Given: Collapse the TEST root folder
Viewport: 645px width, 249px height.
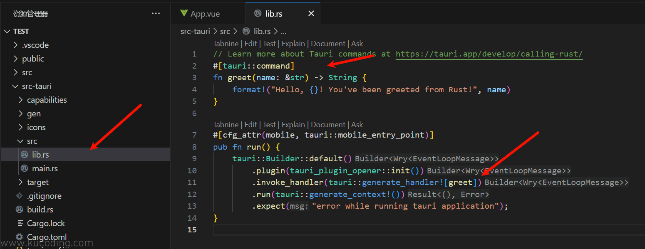Looking at the screenshot, I should point(7,31).
